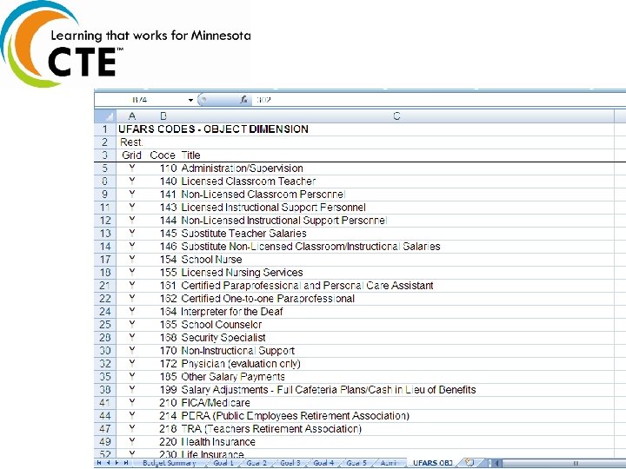Select row 47 header

click(x=105, y=429)
